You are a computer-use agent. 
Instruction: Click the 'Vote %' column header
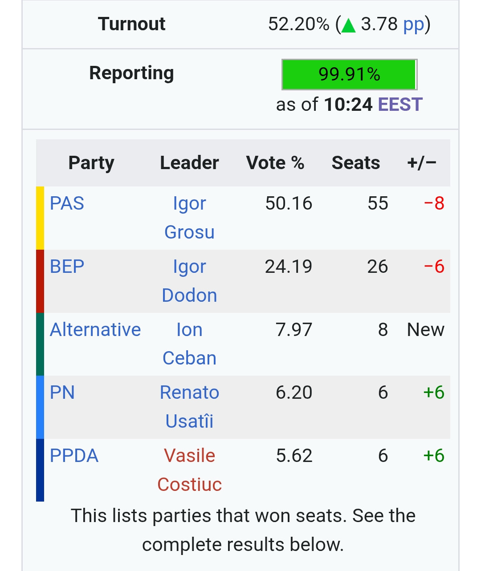coord(275,163)
